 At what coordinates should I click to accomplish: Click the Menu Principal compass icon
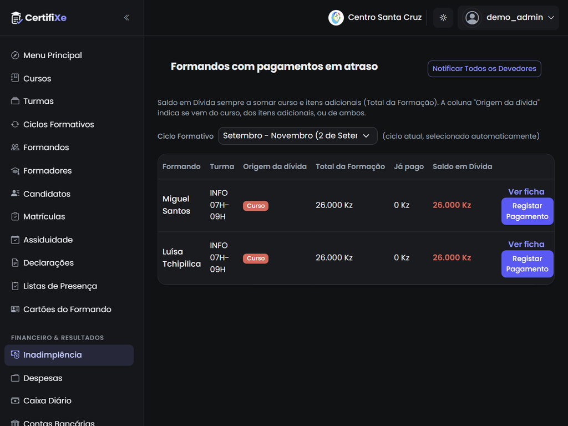coord(15,55)
